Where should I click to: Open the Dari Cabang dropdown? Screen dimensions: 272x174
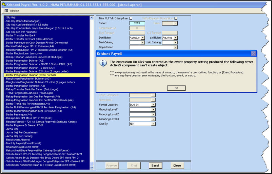[x=143, y=42]
